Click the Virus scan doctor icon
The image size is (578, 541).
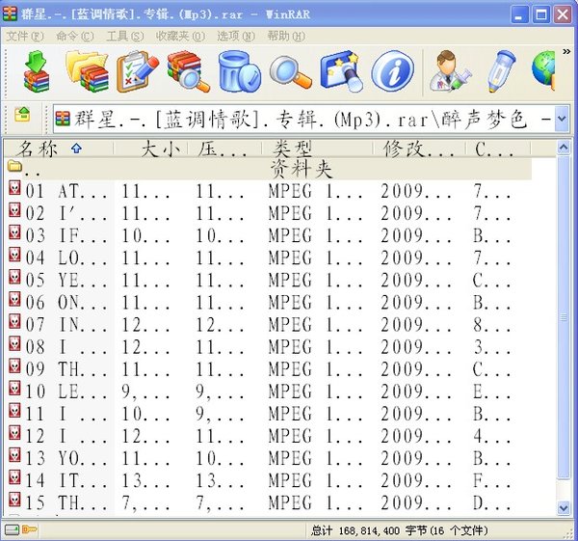click(x=450, y=71)
